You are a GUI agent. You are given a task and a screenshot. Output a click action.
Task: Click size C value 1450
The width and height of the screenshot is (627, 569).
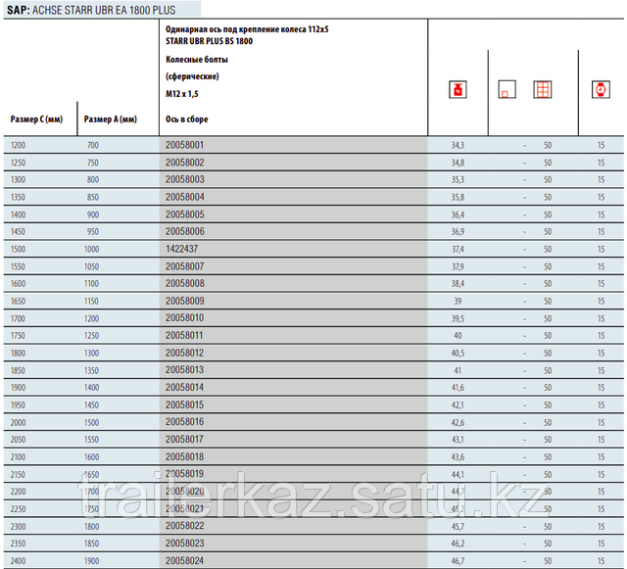click(x=18, y=231)
